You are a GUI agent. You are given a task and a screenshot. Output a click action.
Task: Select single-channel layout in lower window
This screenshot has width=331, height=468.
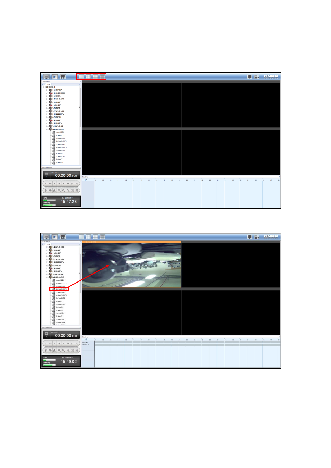coord(81,237)
